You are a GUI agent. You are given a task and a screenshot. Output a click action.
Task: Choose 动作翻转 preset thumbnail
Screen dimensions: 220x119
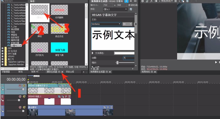coord(59,10)
